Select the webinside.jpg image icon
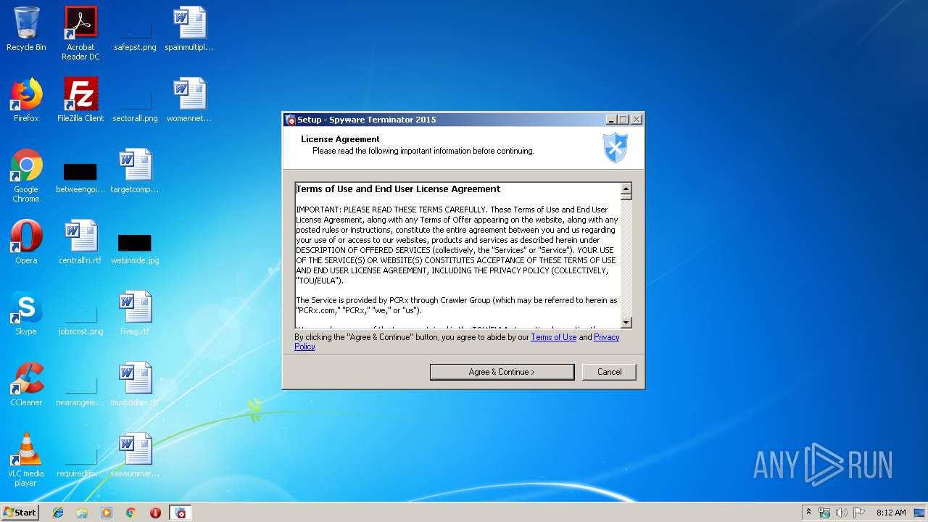Viewport: 928px width, 522px height. point(135,248)
